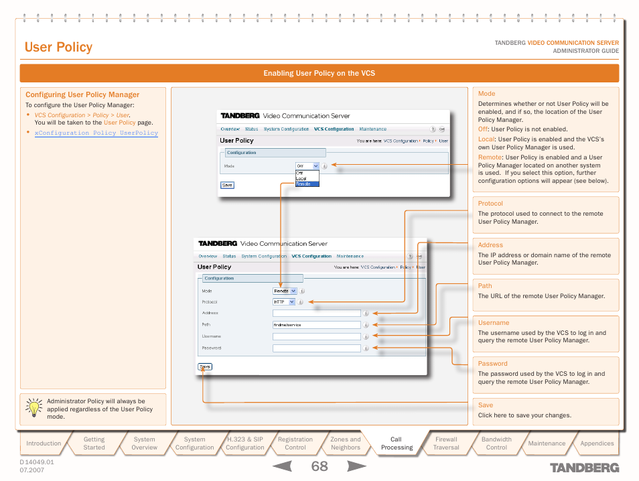Click Policy breadcrumb in lower screenshot
Screen dimensions: 639x481
point(405,267)
